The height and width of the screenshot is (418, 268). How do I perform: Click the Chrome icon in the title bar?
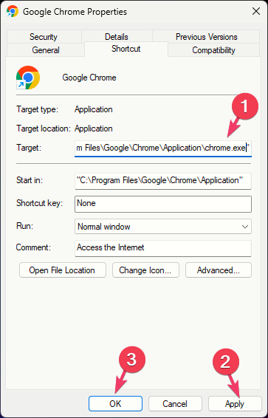pos(13,12)
